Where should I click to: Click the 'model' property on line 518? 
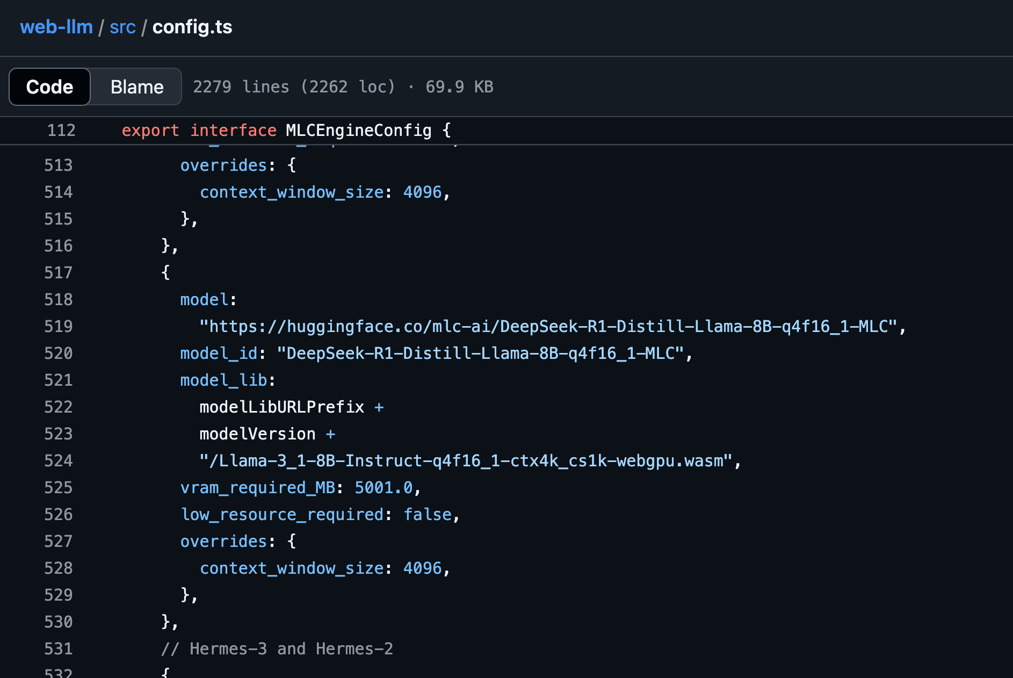pyautogui.click(x=204, y=299)
